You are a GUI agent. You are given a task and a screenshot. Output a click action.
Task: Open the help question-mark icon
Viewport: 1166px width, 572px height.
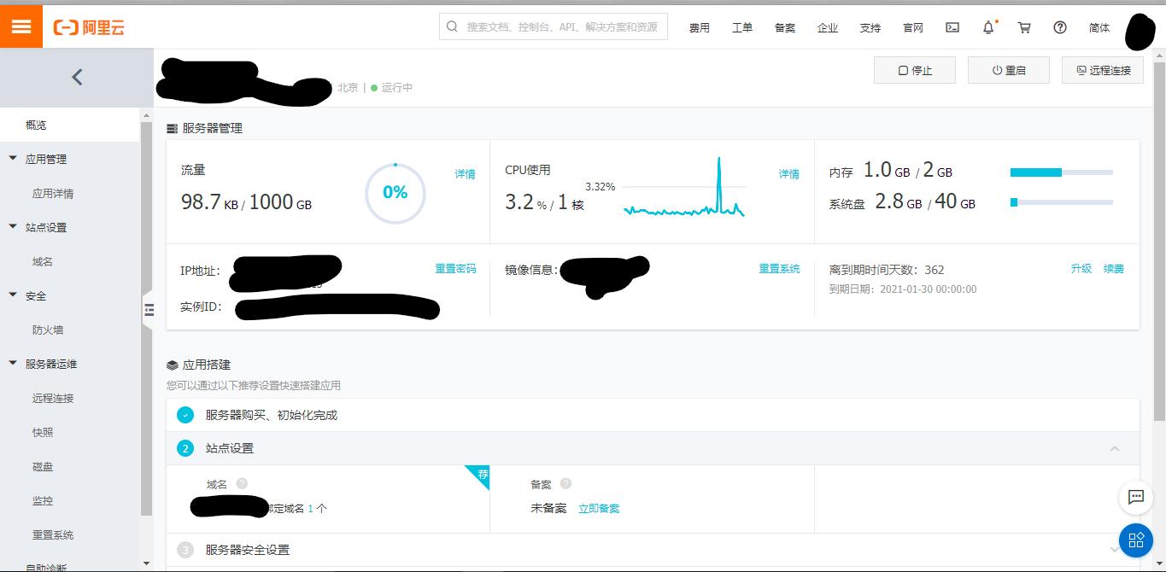[1059, 27]
